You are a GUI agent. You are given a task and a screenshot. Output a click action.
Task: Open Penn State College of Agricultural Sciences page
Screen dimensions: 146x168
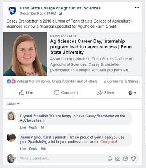pos(60,8)
